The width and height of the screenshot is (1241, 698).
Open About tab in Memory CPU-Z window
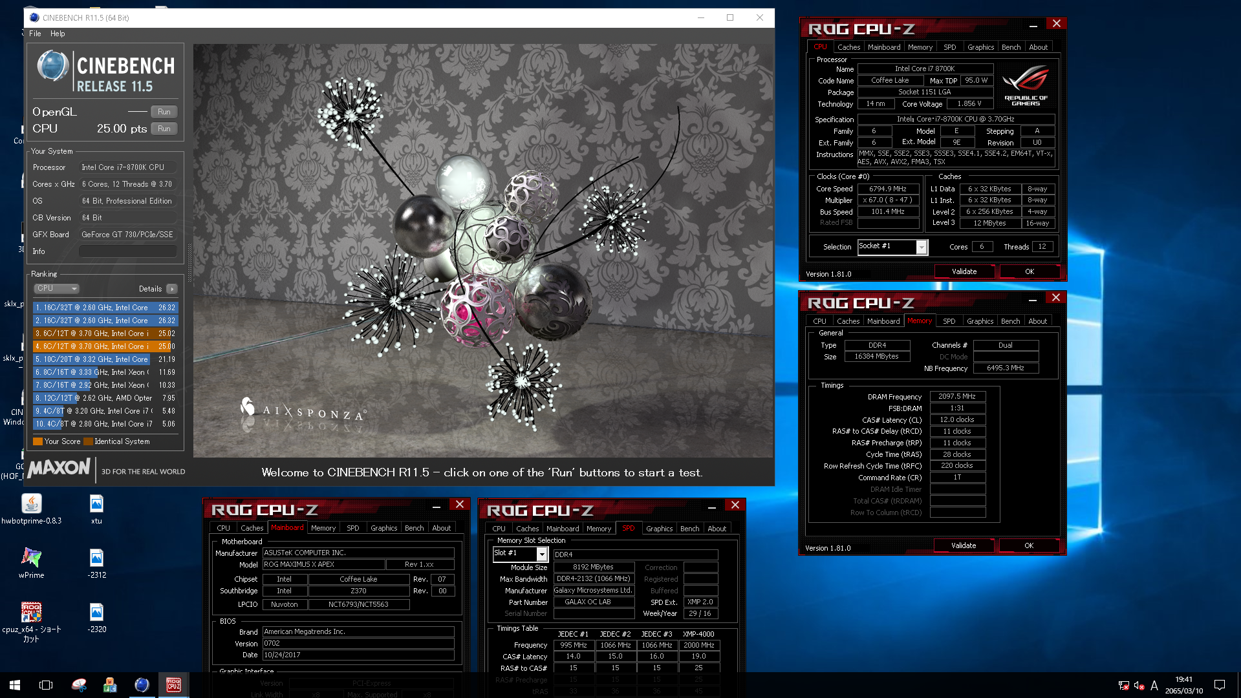[x=1037, y=321]
